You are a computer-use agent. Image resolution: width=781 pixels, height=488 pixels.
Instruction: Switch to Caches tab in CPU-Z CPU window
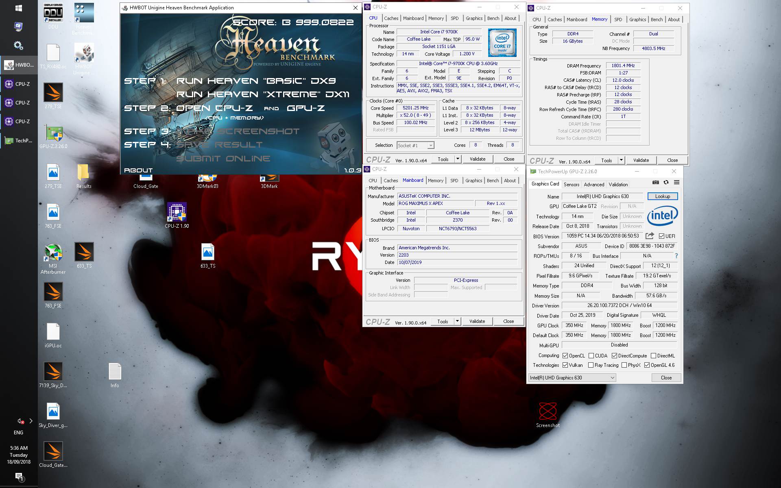391,18
